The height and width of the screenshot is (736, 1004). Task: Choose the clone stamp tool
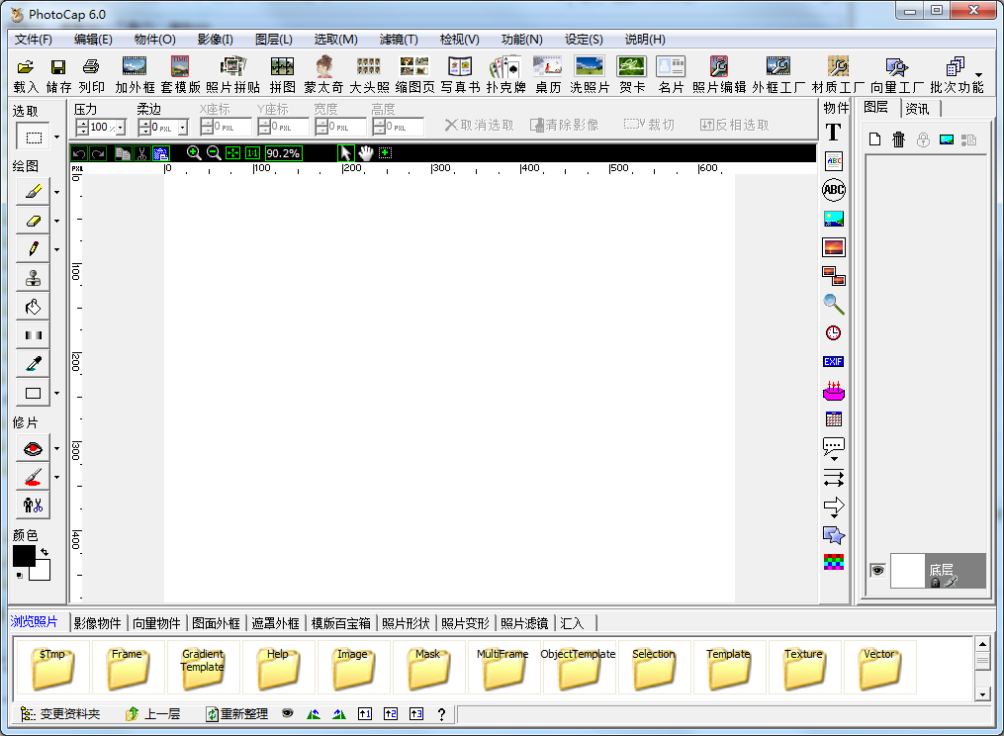[x=34, y=278]
